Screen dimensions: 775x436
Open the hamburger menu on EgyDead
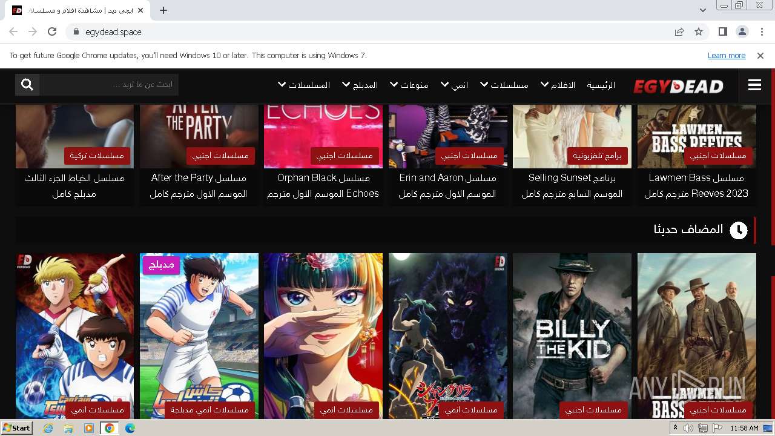(754, 85)
